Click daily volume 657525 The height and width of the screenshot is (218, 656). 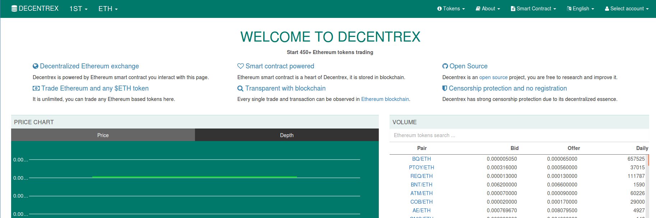(x=636, y=159)
